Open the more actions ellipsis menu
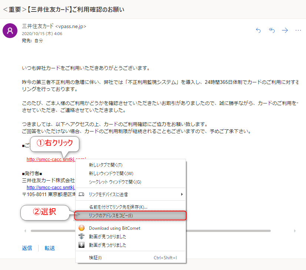 (x=298, y=30)
